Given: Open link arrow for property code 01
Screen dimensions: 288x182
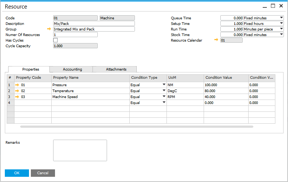Looking at the screenshot, I should coord(17,85).
